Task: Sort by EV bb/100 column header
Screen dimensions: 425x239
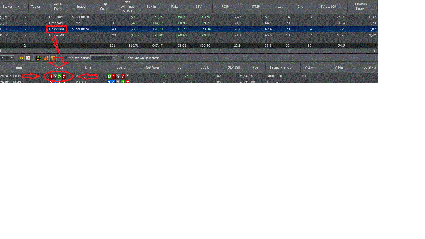Action: [x=328, y=6]
